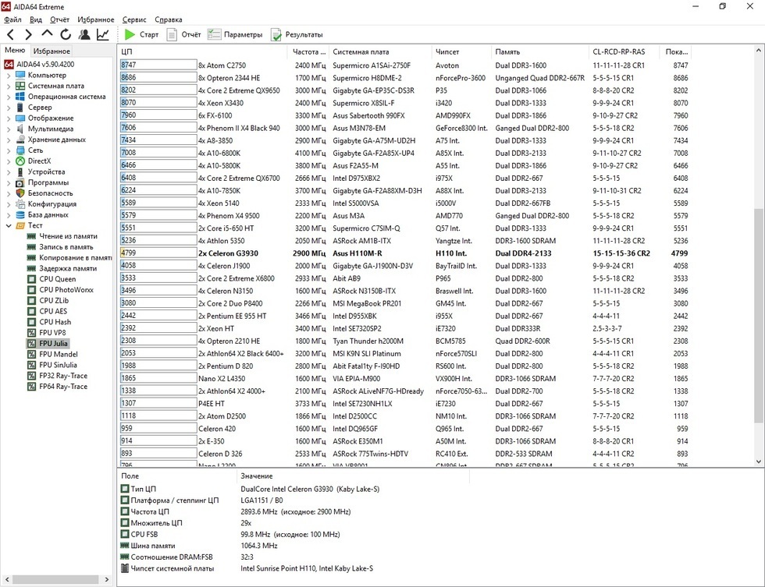Open the Сервис menu
The image size is (765, 587).
134,19
